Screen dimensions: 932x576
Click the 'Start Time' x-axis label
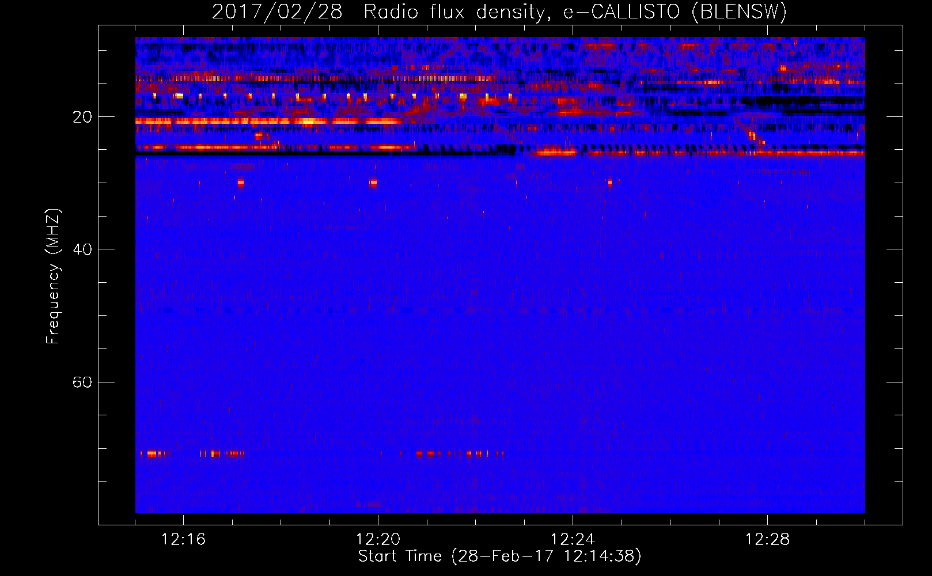coord(499,556)
